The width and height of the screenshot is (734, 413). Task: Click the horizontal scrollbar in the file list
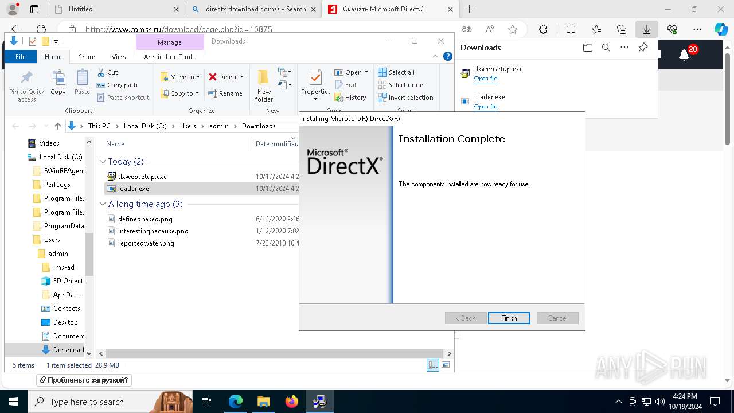pyautogui.click(x=275, y=354)
